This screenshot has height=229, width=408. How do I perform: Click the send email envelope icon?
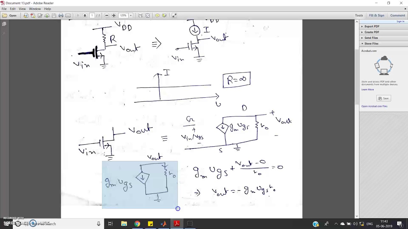[x=68, y=15]
